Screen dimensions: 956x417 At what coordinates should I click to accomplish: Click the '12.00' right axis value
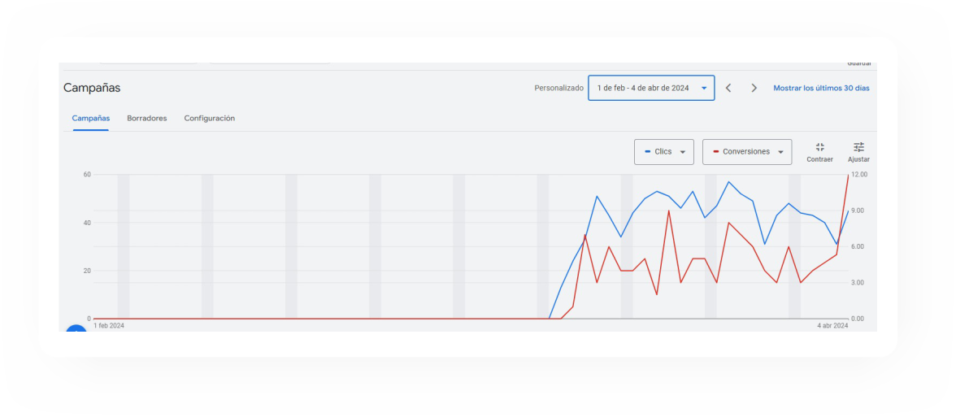tap(859, 174)
